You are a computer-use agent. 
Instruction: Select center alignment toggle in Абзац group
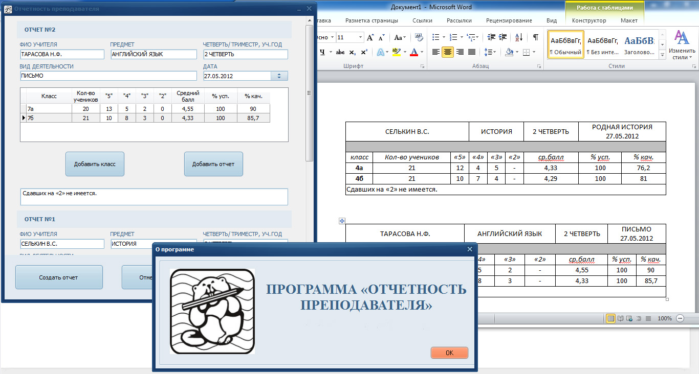(x=448, y=52)
